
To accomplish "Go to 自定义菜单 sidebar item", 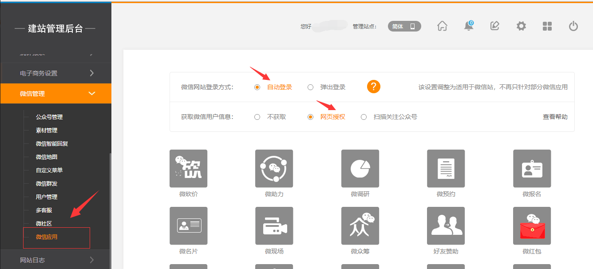I will 49,170.
